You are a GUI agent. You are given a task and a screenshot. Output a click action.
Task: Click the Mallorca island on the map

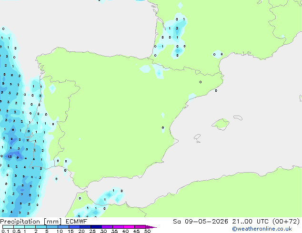tap(221, 124)
